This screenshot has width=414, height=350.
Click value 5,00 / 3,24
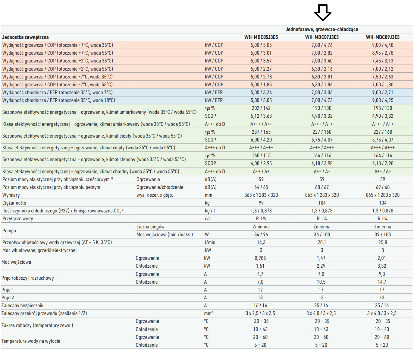pos(261,92)
